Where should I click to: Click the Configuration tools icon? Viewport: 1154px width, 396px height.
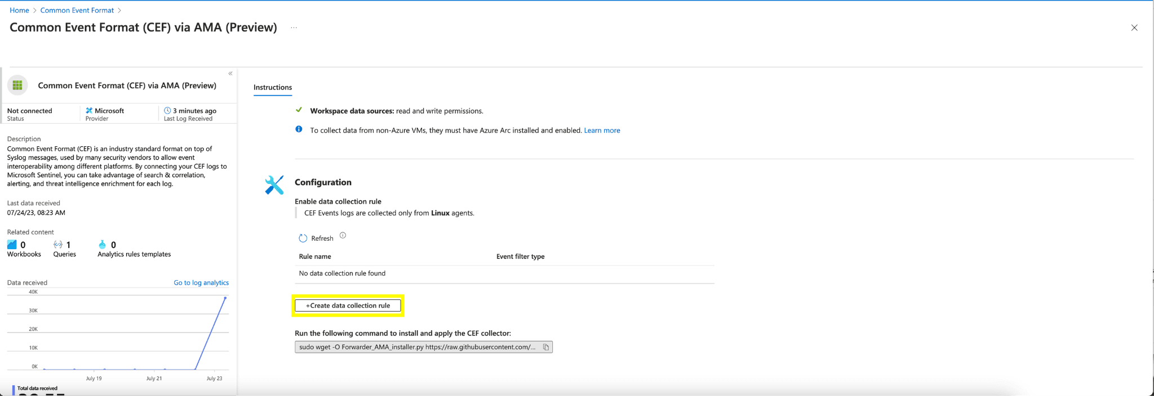pos(274,185)
